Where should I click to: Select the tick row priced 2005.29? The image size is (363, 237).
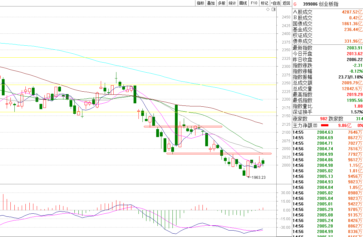click(x=327, y=209)
